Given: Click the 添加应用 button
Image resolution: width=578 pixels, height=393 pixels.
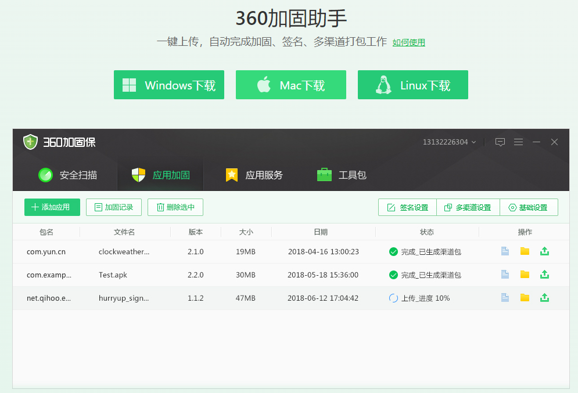Looking at the screenshot, I should tap(52, 207).
